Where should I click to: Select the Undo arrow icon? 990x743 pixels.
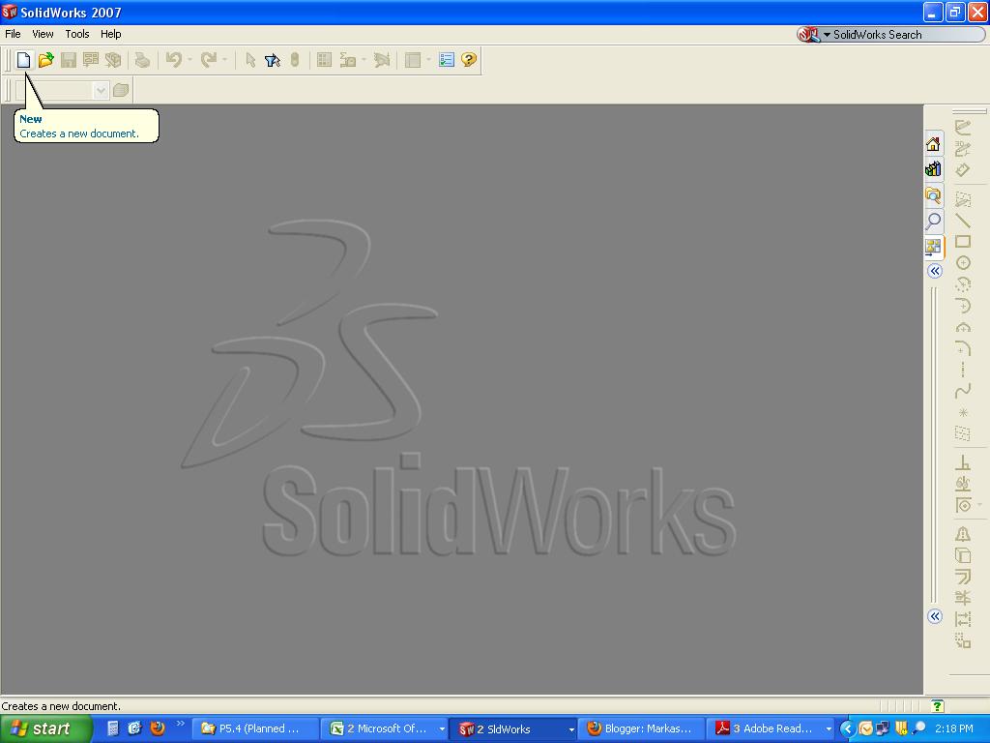[x=172, y=59]
